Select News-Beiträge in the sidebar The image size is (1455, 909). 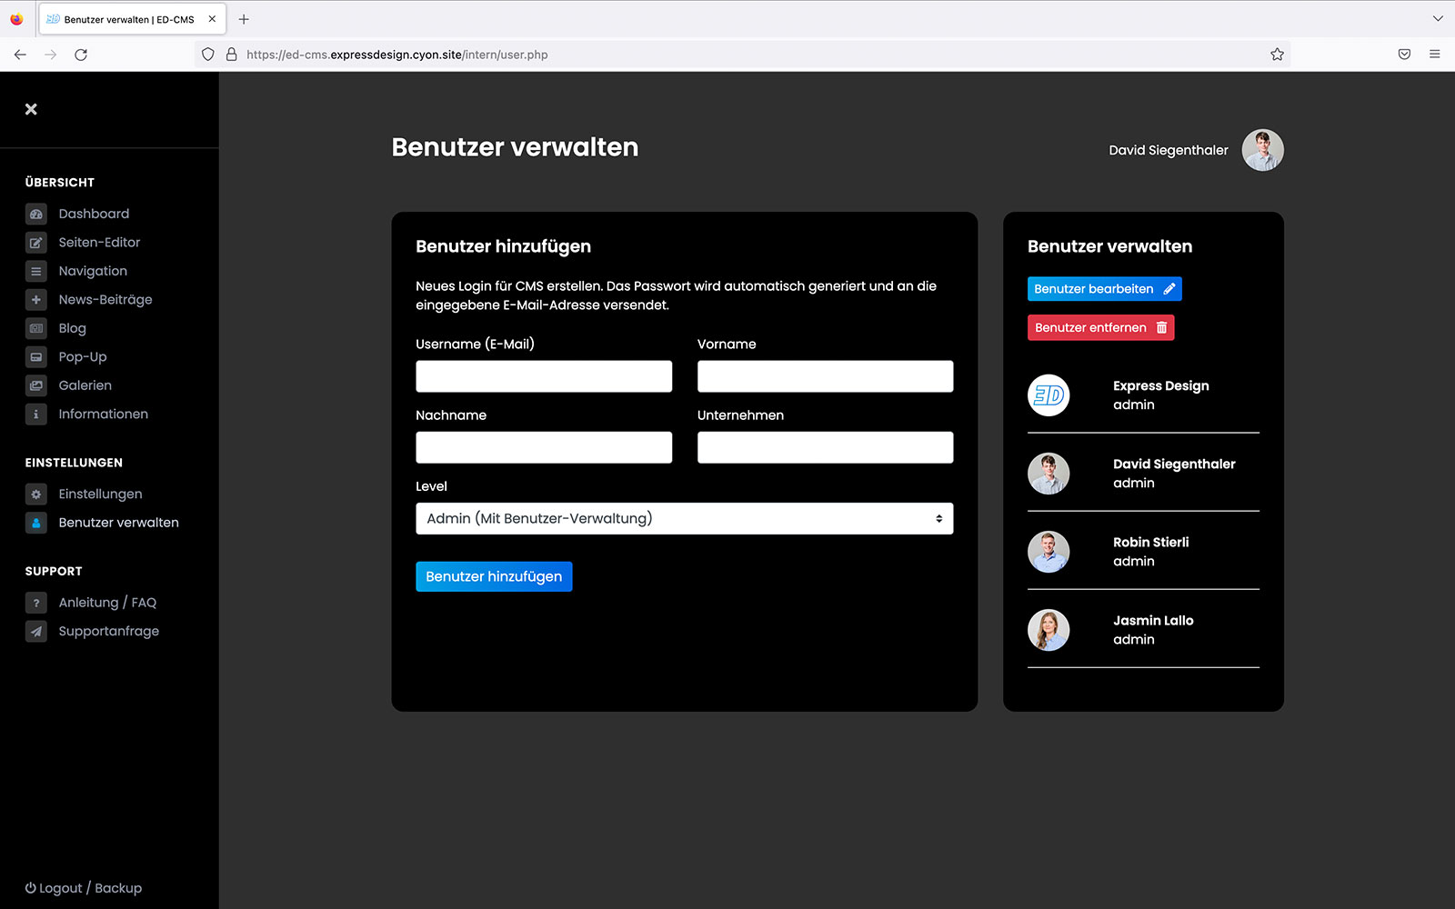pos(105,300)
